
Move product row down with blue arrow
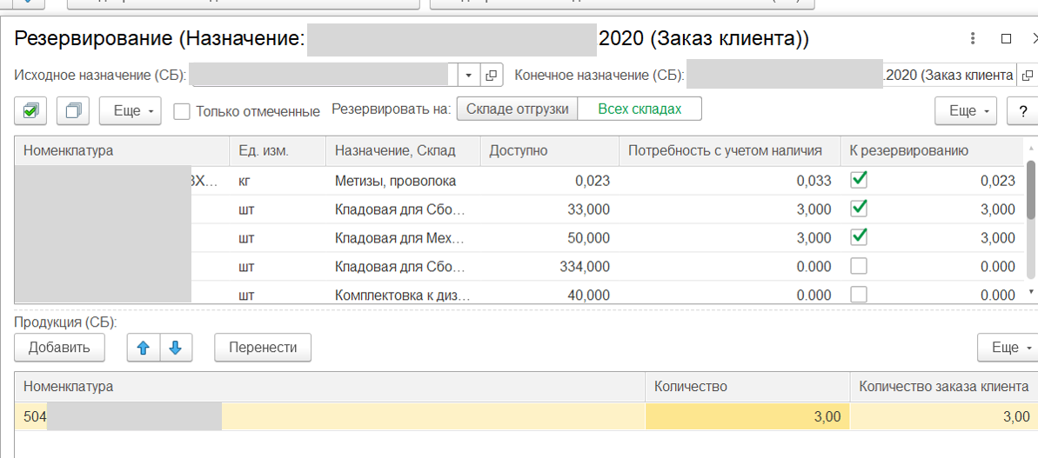tap(176, 348)
